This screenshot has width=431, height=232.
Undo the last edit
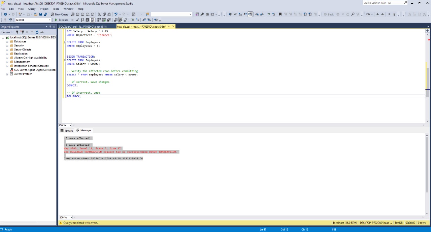click(x=116, y=14)
